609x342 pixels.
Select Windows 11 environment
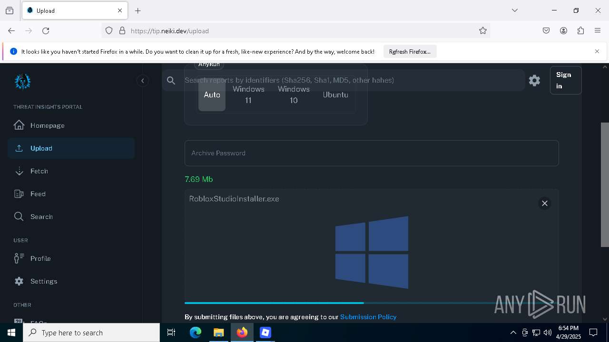pos(248,95)
